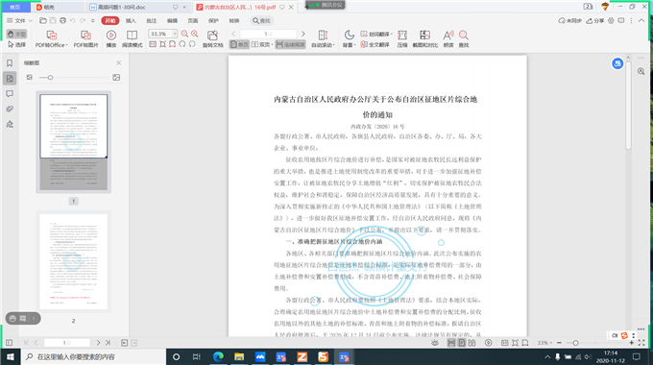653x365 pixels.
Task: Click the blue floating assistant icon
Action: pyautogui.click(x=617, y=63)
